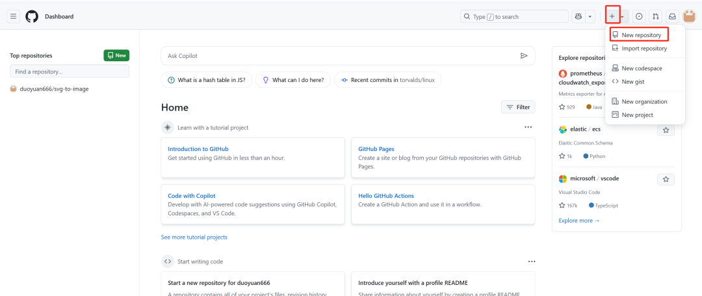Image resolution: width=702 pixels, height=296 pixels.
Task: Select New organization from the menu
Action: coord(645,101)
